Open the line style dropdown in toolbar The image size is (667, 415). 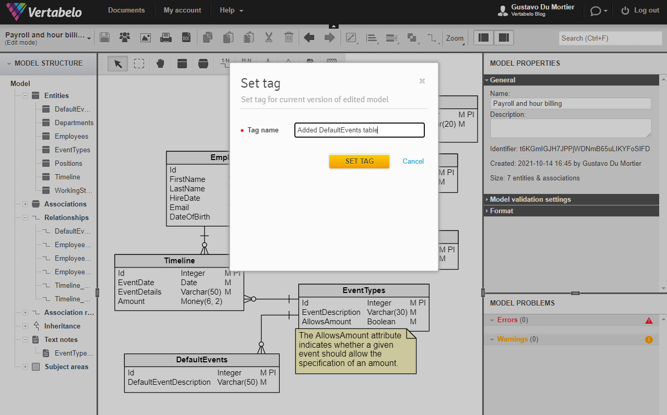click(352, 38)
